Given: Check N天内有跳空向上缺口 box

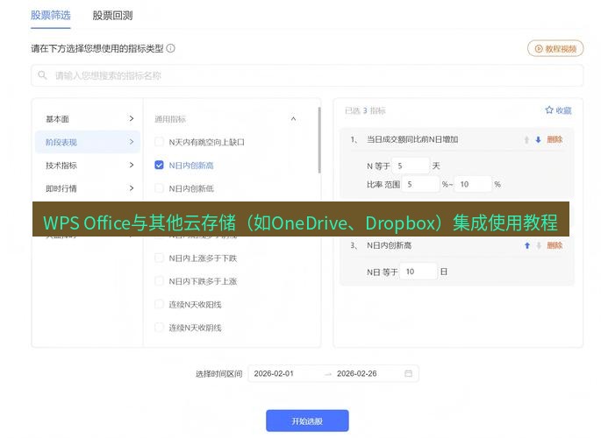Looking at the screenshot, I should coord(159,142).
